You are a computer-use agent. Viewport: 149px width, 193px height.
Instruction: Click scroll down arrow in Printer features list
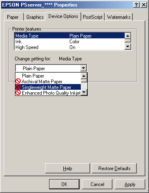128,47
